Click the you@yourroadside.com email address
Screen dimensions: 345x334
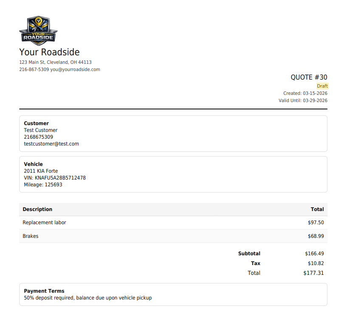point(75,69)
